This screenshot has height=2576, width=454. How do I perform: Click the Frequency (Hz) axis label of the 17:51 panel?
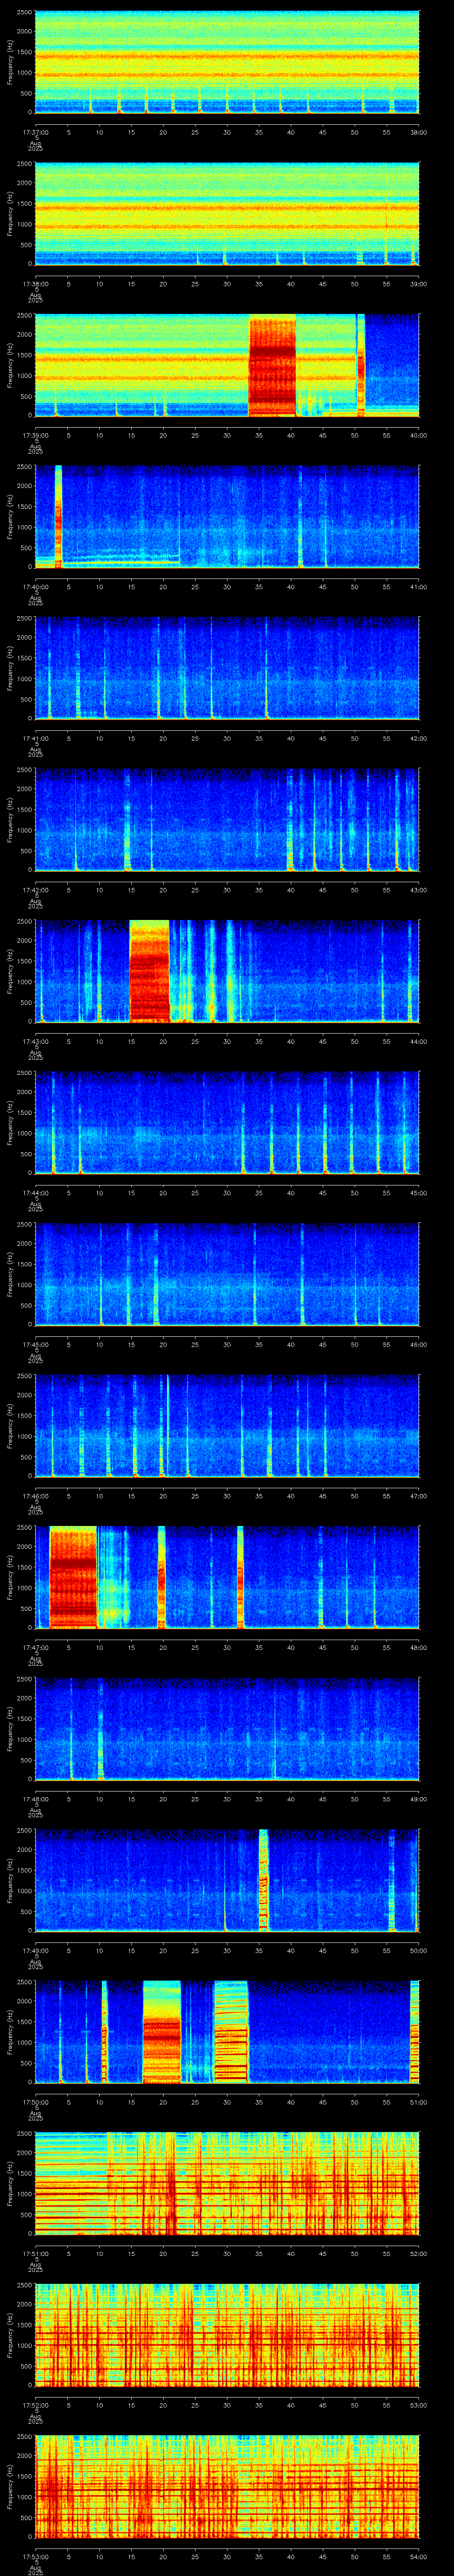[x=10, y=2183]
